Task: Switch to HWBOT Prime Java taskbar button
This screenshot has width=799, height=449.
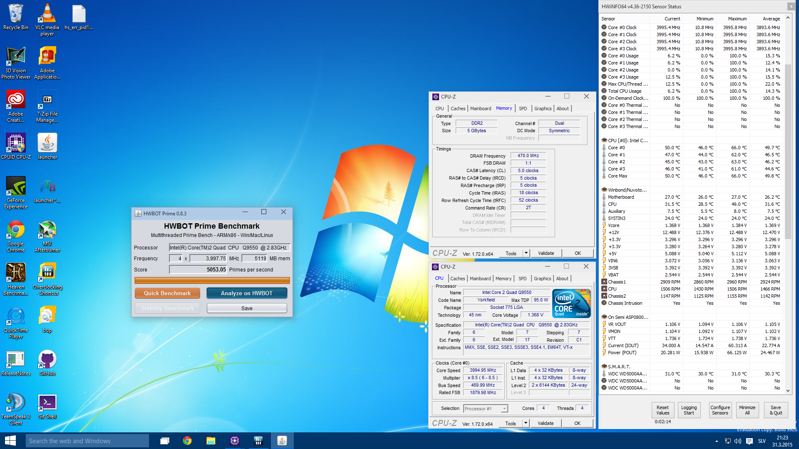Action: point(282,441)
